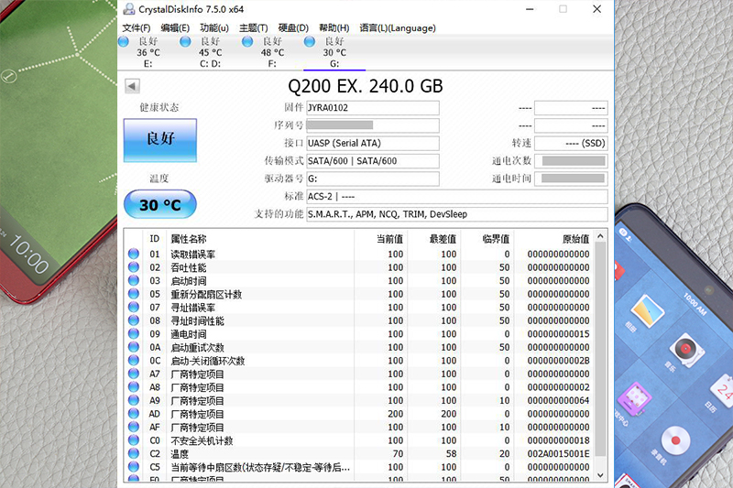The height and width of the screenshot is (488, 733).
Task: Click the Q200 EX. 240.0 GB disk title
Action: pos(365,86)
